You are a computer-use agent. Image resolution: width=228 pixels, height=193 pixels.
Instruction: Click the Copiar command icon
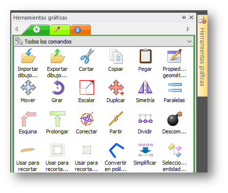[116, 56]
